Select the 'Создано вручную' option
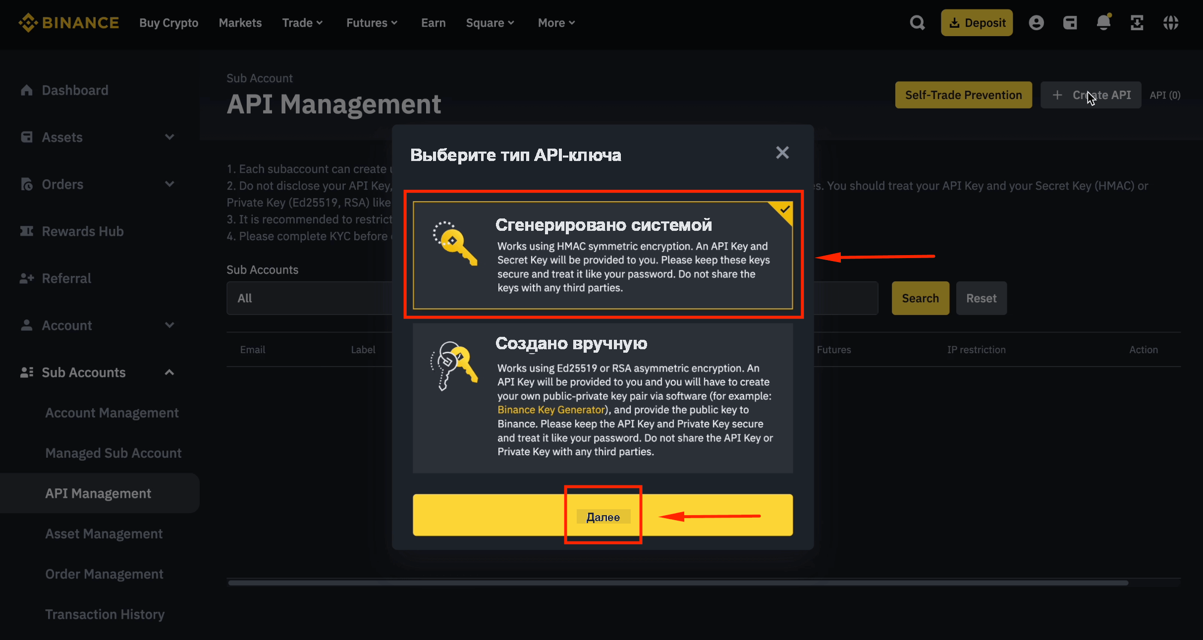The height and width of the screenshot is (640, 1203). coord(603,398)
